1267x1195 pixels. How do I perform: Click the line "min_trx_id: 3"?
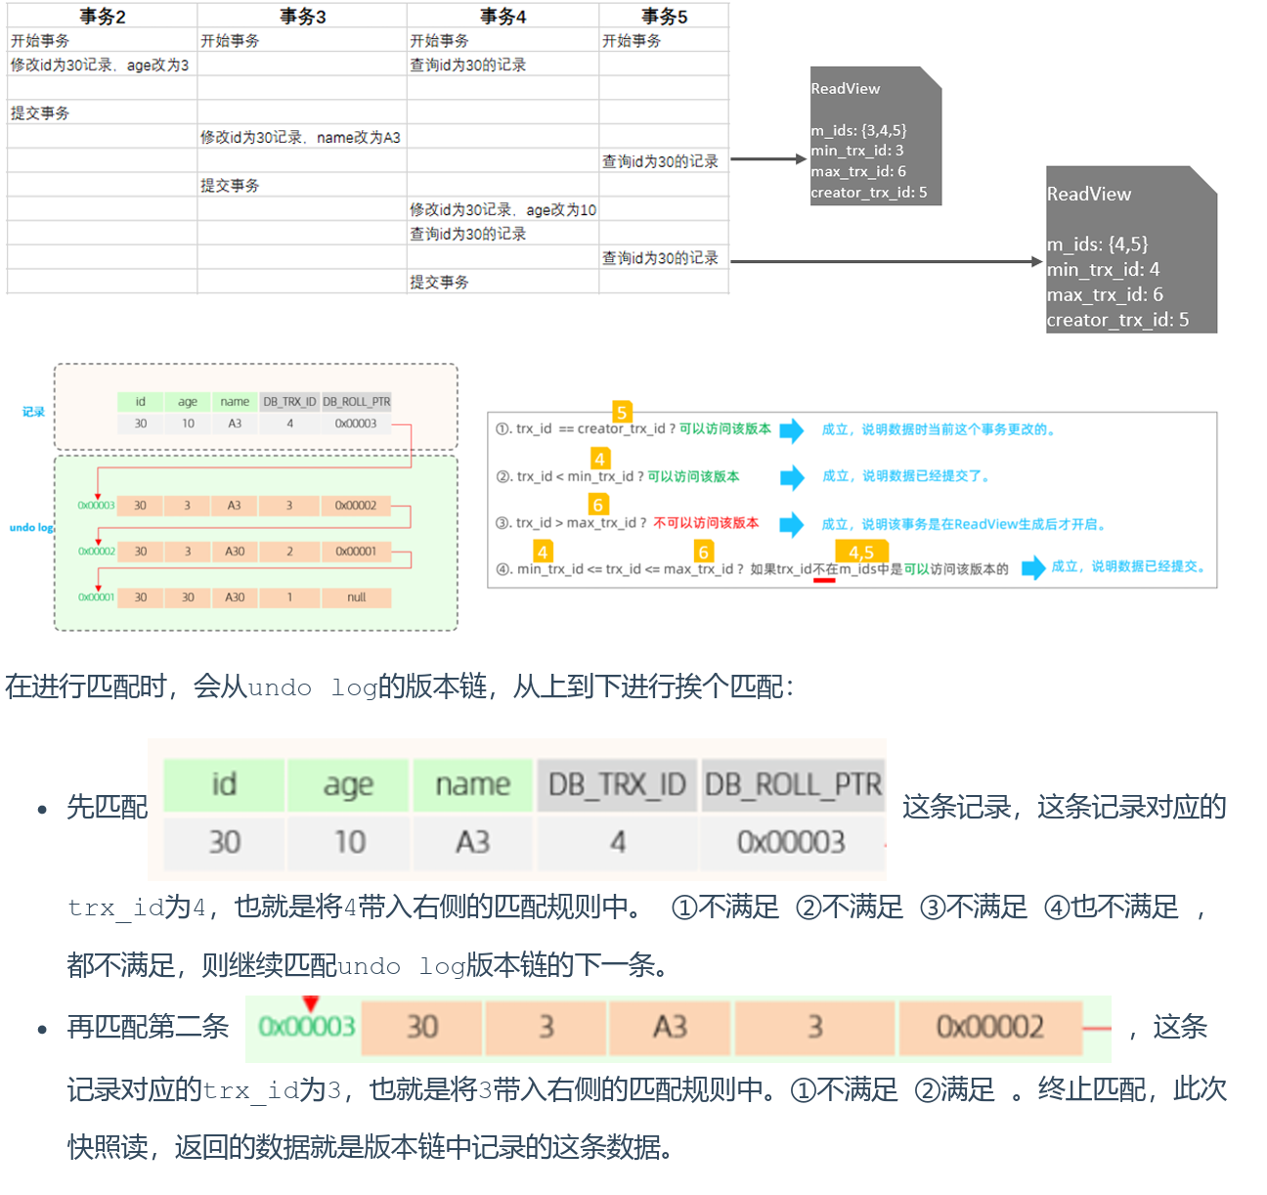(857, 151)
